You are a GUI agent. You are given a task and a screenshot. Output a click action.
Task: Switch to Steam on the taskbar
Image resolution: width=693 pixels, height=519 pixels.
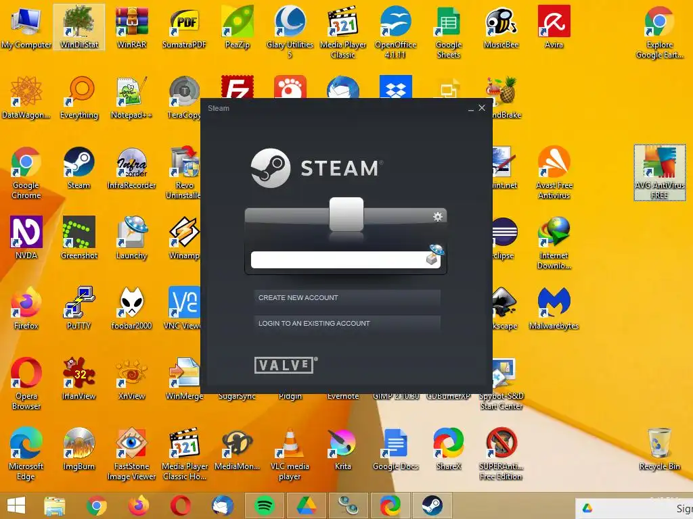tap(432, 505)
